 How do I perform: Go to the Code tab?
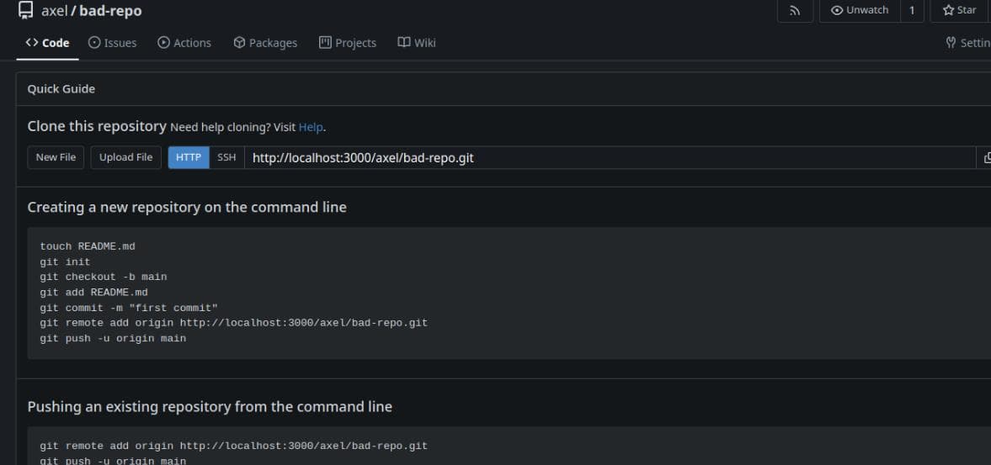(x=47, y=43)
